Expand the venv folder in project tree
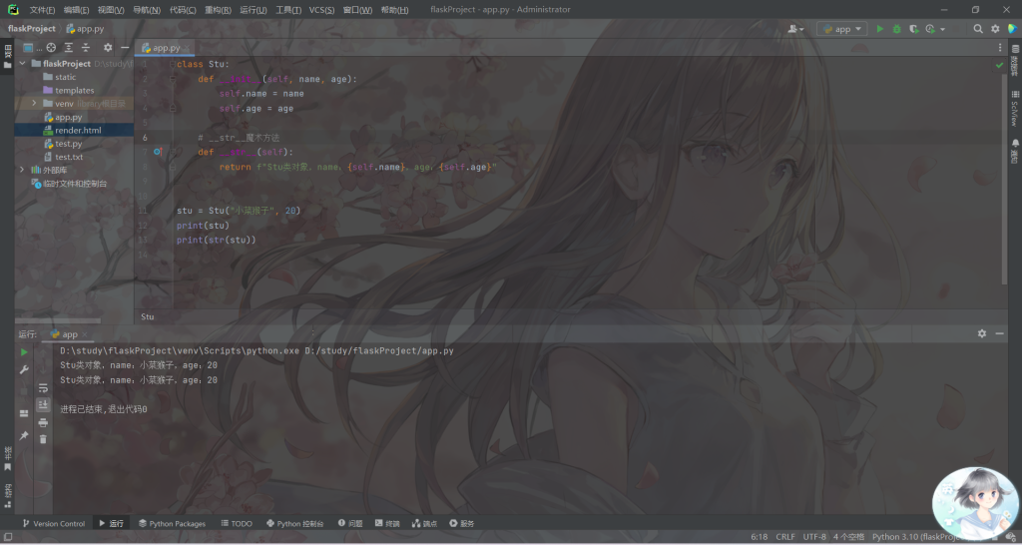 (x=35, y=103)
